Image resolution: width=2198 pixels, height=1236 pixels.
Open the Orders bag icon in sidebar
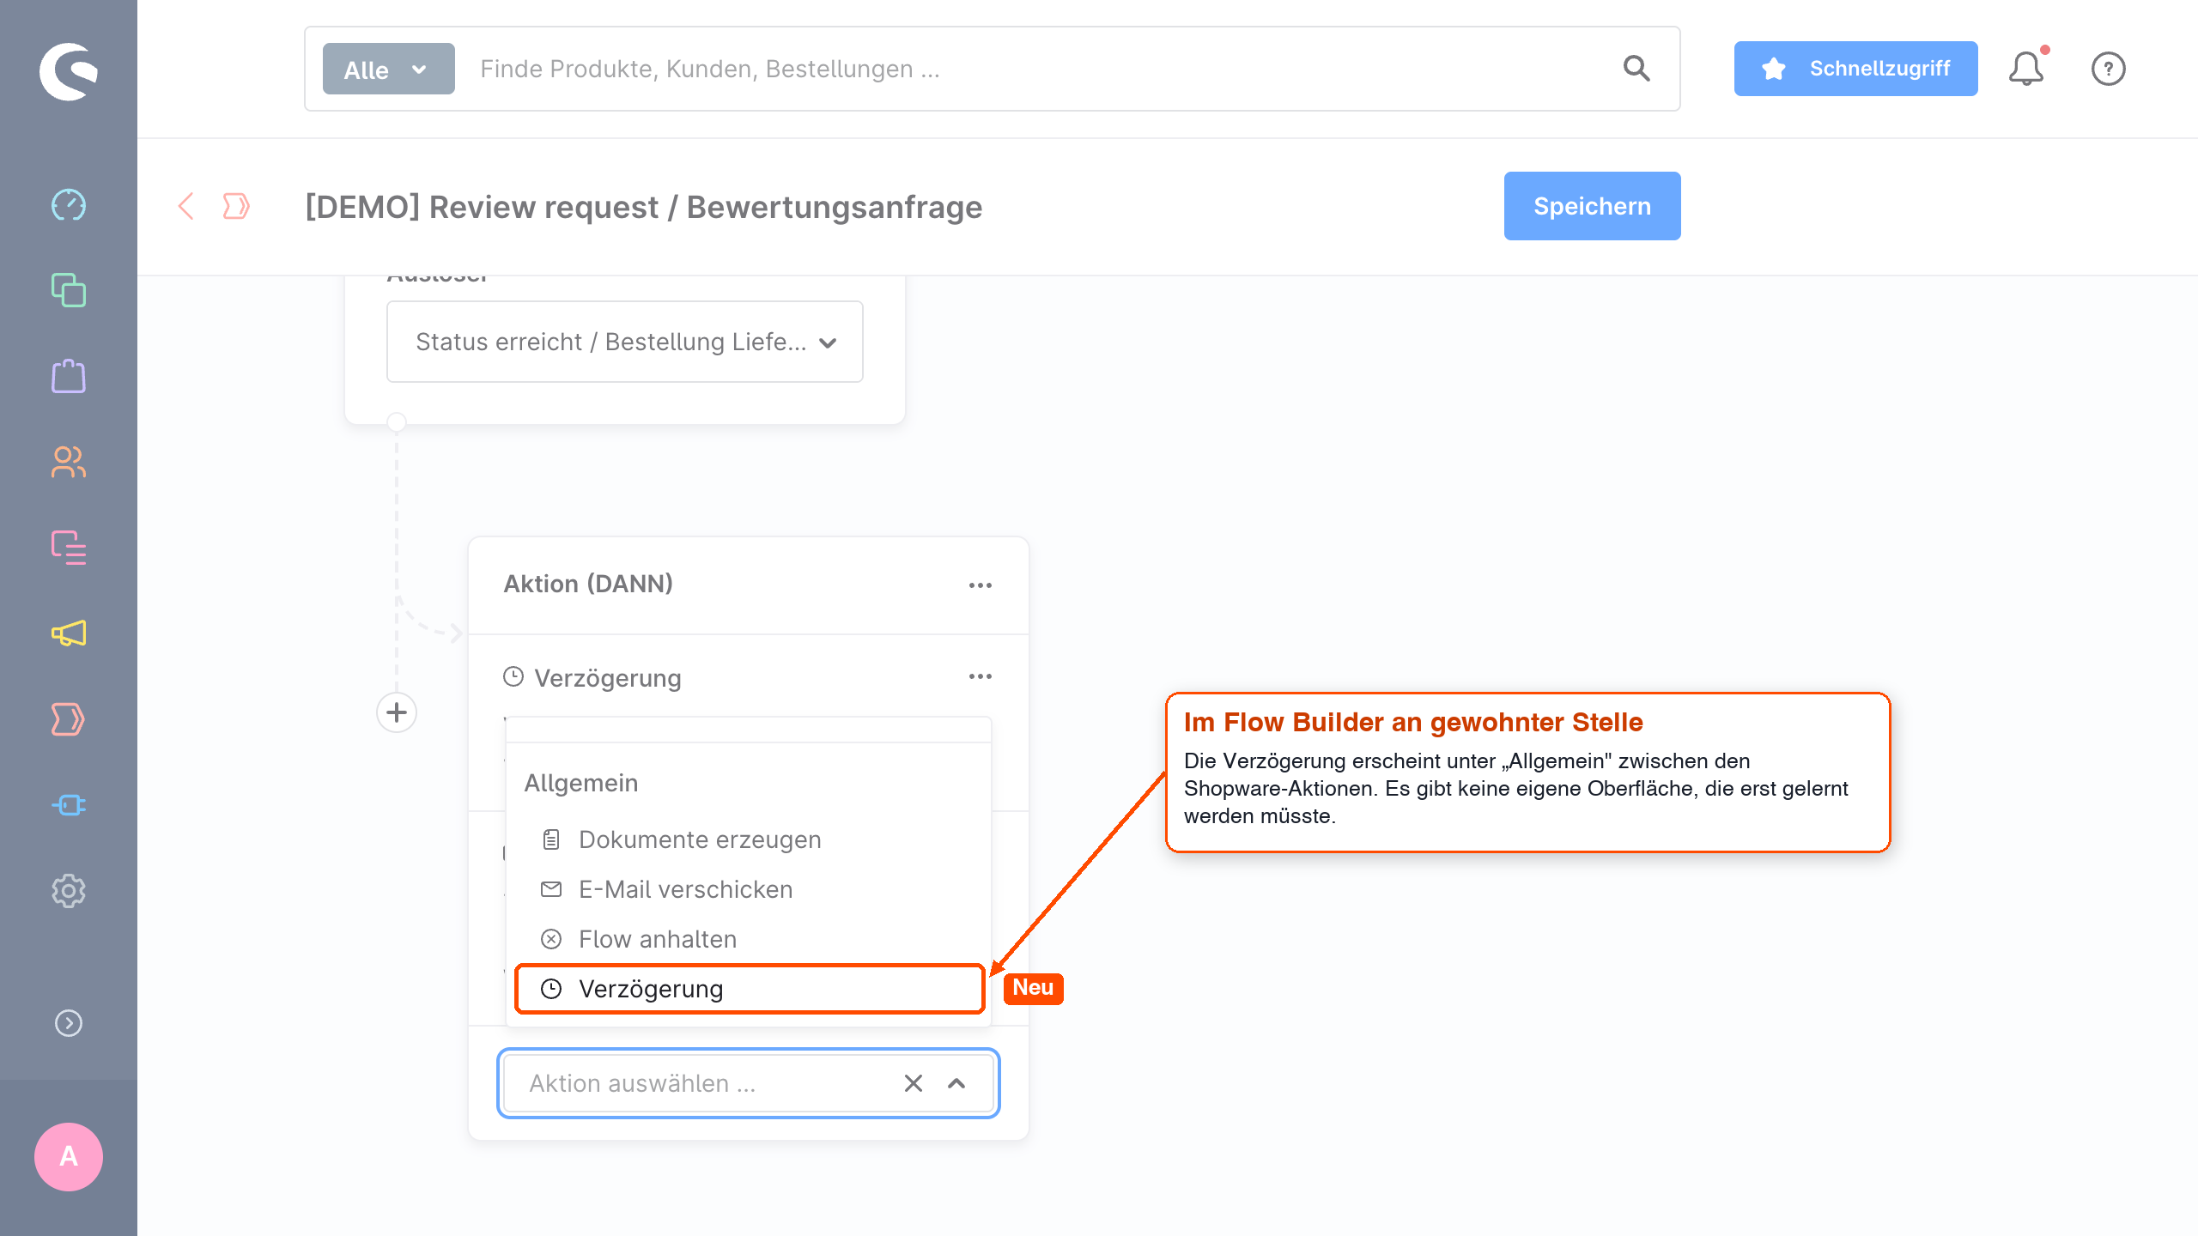click(x=69, y=376)
